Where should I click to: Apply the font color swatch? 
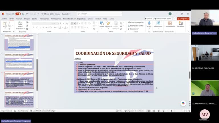[x=65, y=27]
